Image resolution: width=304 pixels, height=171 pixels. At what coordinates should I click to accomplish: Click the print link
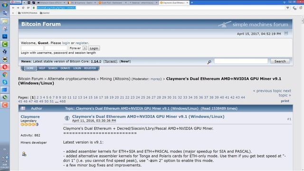[285, 101]
